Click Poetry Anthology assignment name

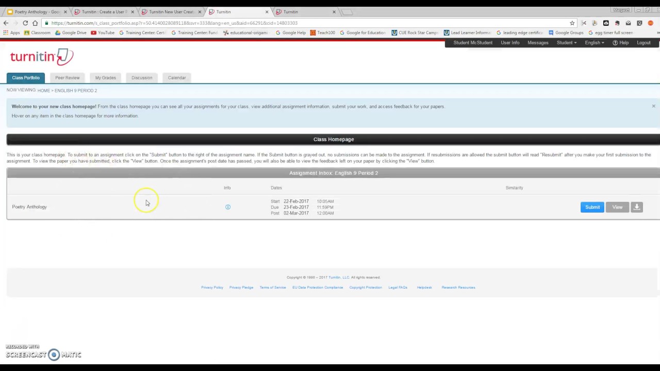(29, 207)
